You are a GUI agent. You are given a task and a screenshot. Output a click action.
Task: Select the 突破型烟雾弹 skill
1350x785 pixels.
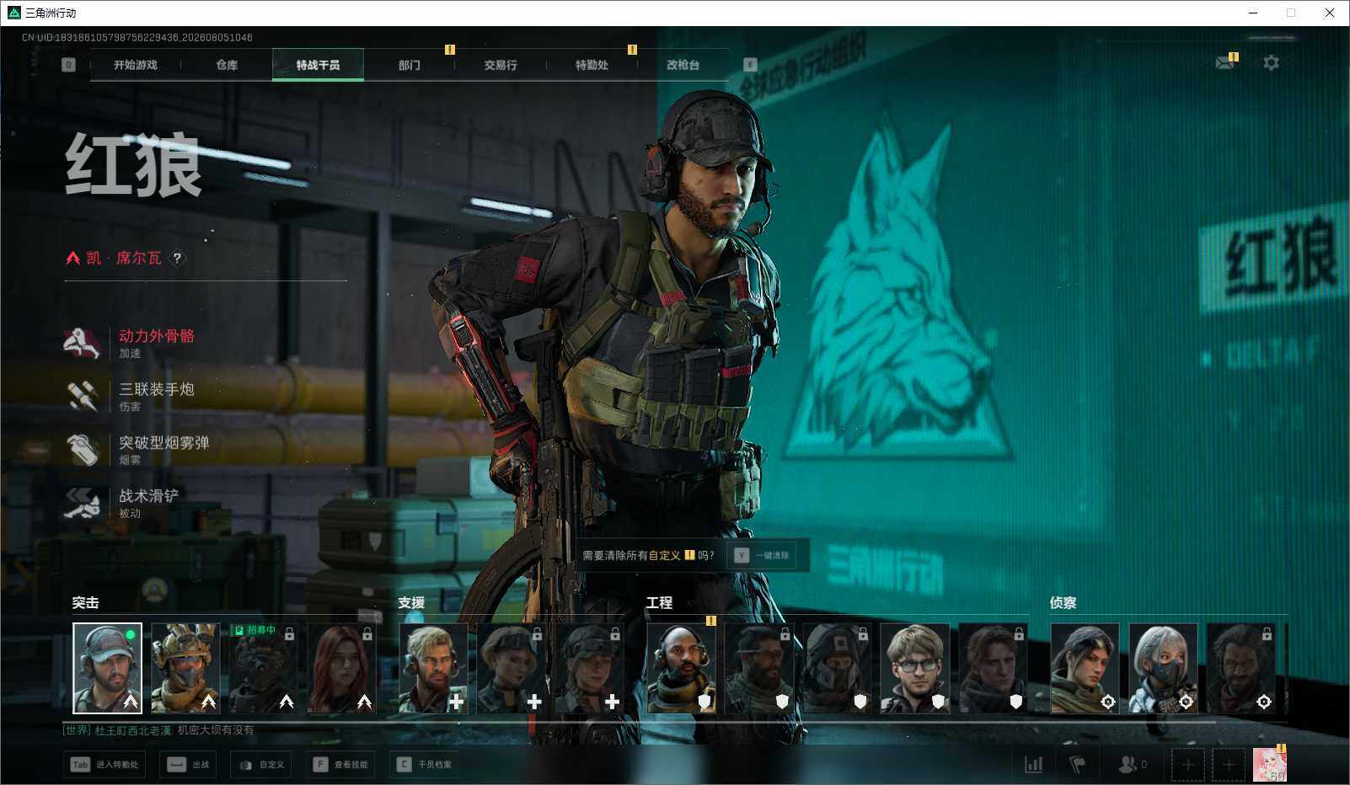click(137, 449)
